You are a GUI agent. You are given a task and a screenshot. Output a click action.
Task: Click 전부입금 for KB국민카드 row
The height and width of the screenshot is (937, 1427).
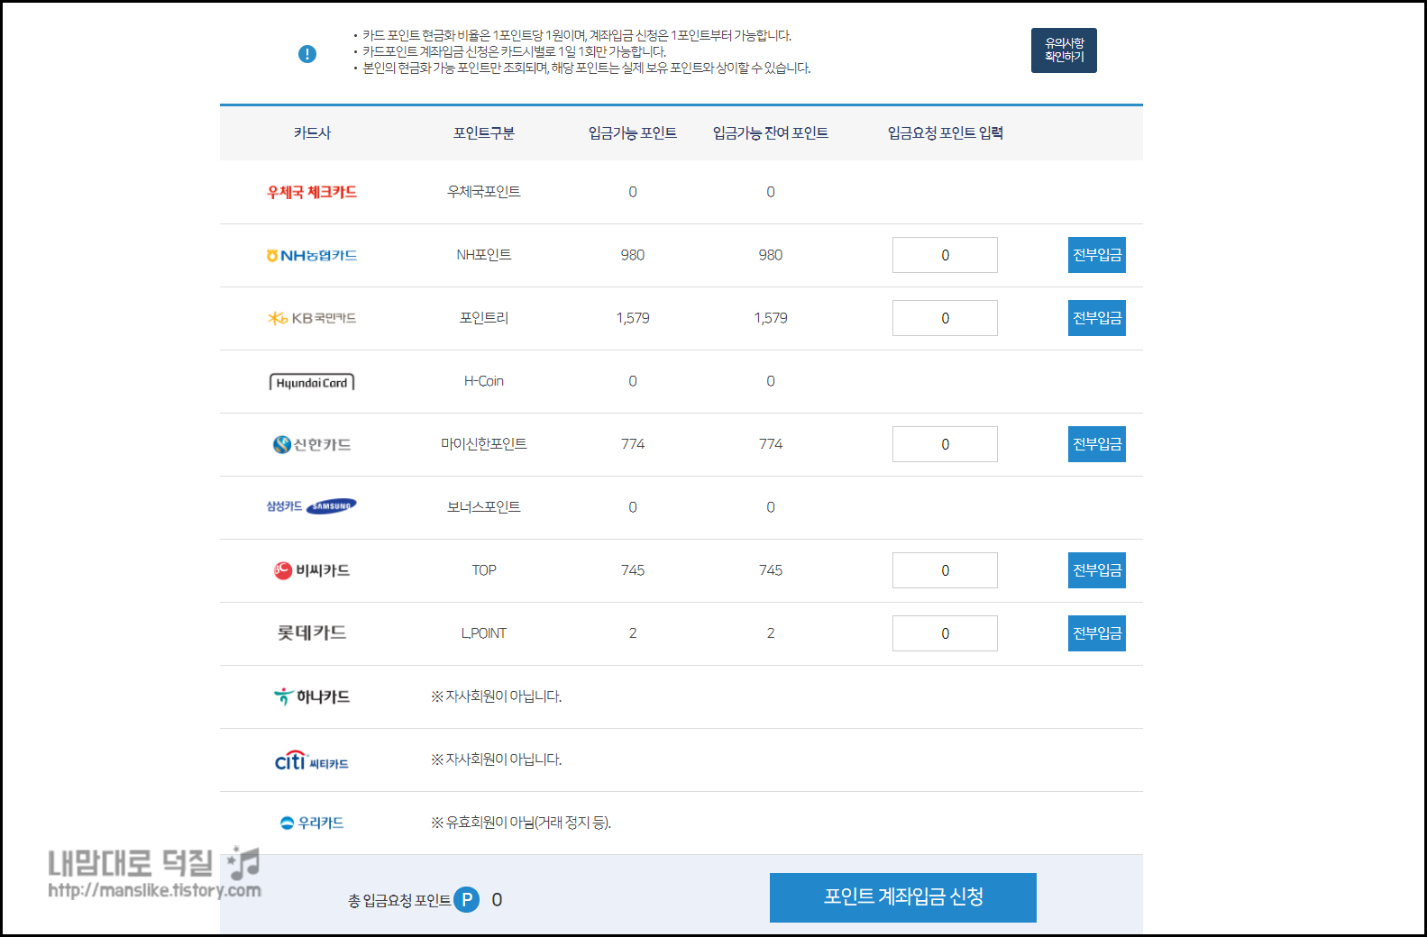1097,318
